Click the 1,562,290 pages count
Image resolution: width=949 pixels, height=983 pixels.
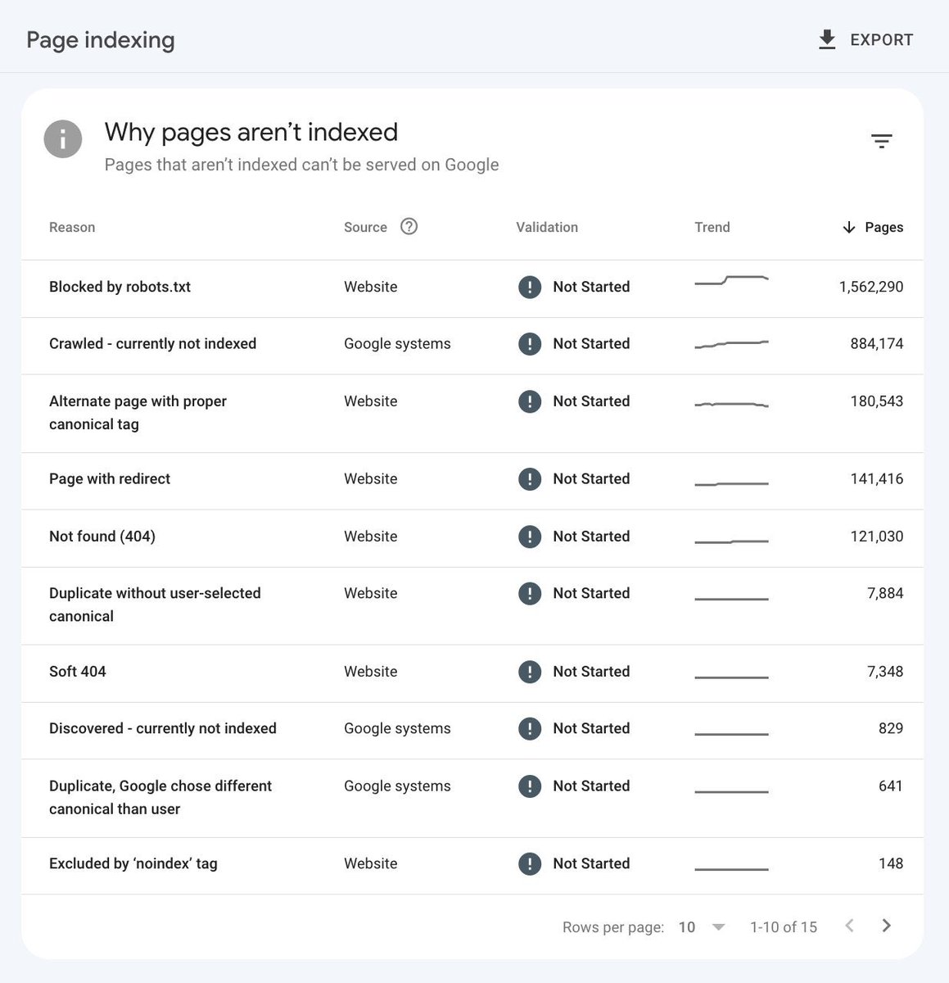pyautogui.click(x=871, y=287)
